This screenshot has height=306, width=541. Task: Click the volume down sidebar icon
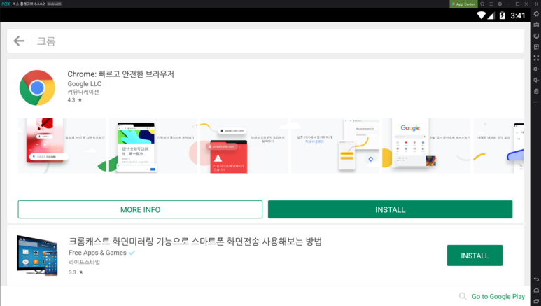[x=536, y=80]
